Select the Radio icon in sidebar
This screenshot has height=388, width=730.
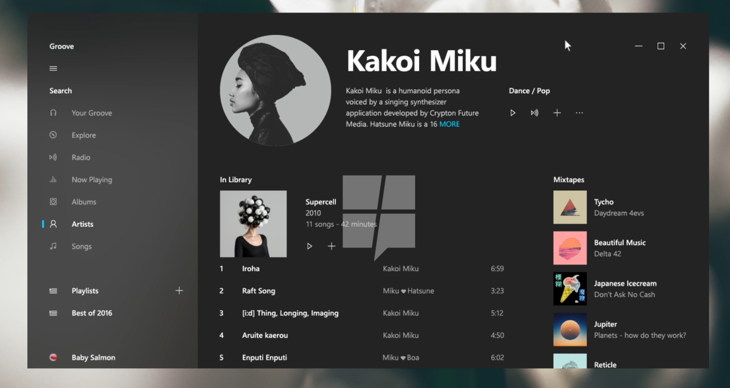pyautogui.click(x=53, y=157)
